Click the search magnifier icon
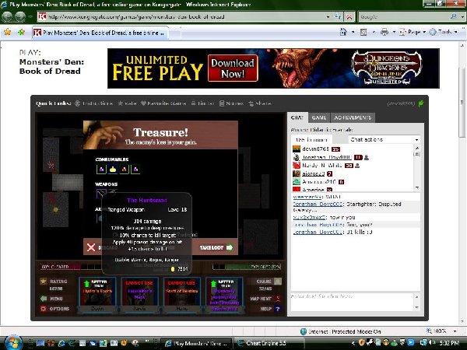Viewport: 467px width, 350px height. [453, 16]
